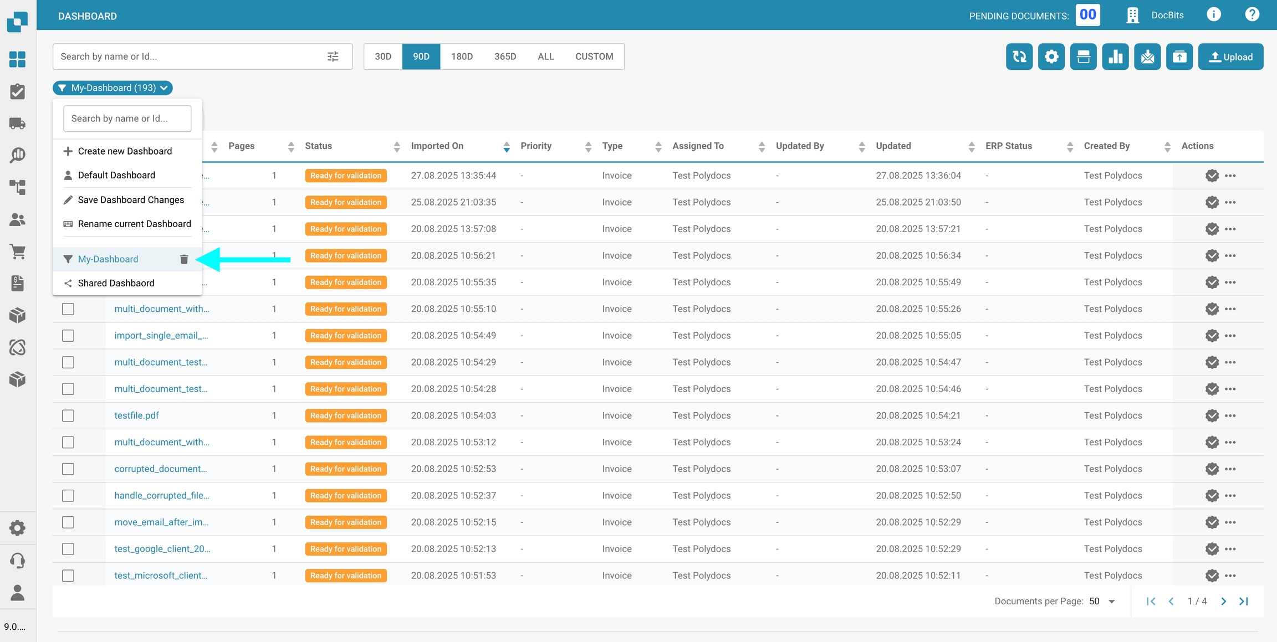Viewport: 1277px width, 642px height.
Task: Click the Upload button
Action: [x=1230, y=57]
